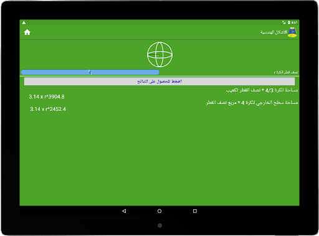This screenshot has width=319, height=236.
Task: Tap the app title in the header
Action: pyautogui.click(x=274, y=32)
